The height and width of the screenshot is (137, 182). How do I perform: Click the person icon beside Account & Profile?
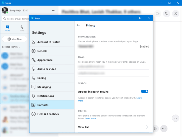tap(34, 42)
